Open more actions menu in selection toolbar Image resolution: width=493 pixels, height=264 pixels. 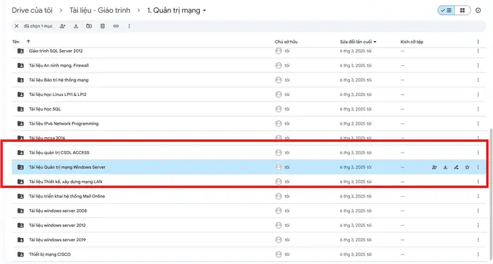pyautogui.click(x=129, y=26)
